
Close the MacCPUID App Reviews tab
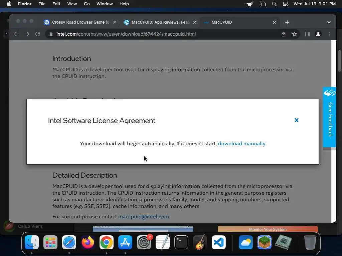(x=195, y=22)
